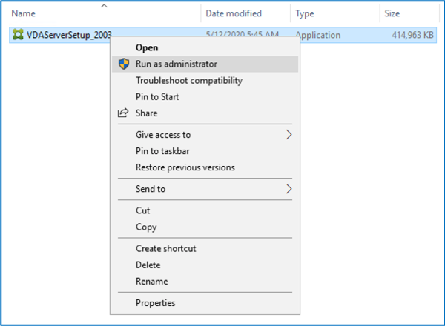Select Rename in the context menu
Image resolution: width=445 pixels, height=326 pixels.
pos(152,282)
